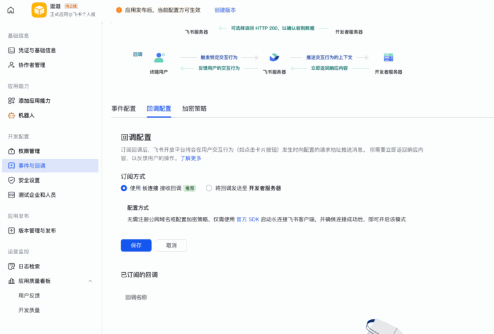Click the end user icon in the diagram
The image size is (494, 334).
point(159,57)
